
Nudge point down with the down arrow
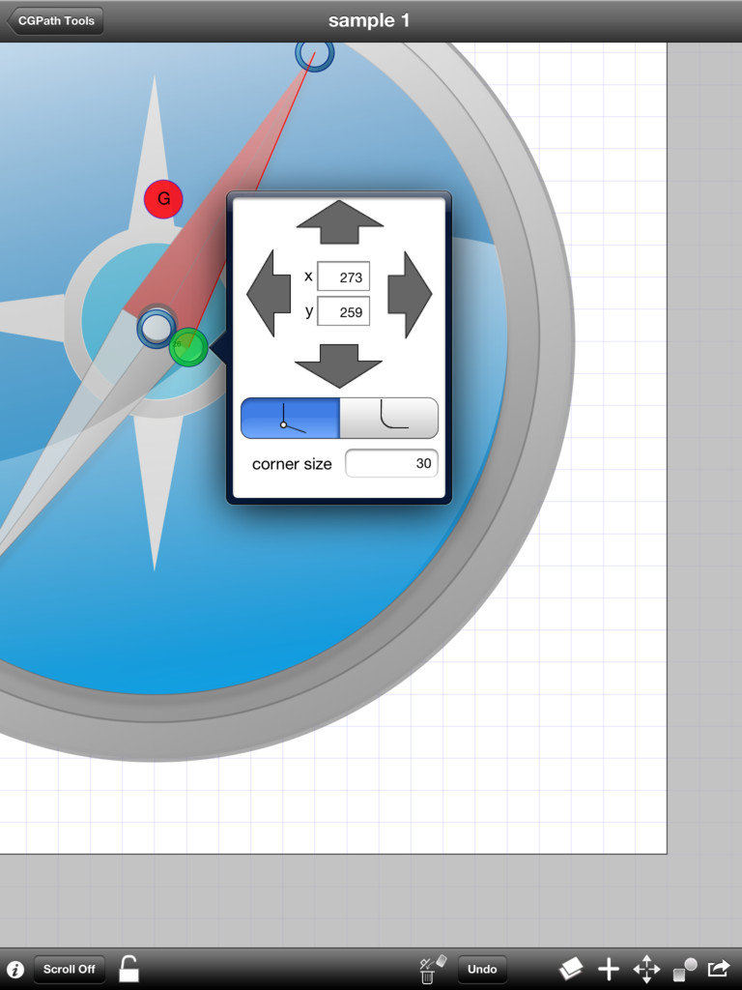tap(339, 366)
